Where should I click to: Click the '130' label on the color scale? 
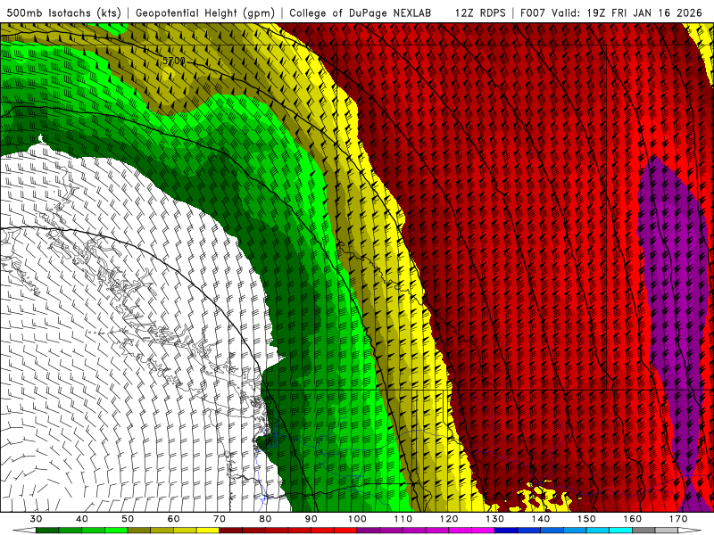click(495, 519)
